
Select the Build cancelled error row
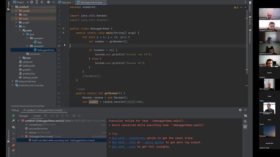tap(61, 140)
